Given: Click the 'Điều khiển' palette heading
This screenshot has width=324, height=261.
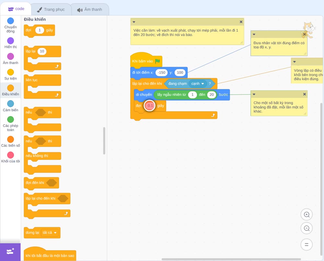Looking at the screenshot, I should (35, 19).
